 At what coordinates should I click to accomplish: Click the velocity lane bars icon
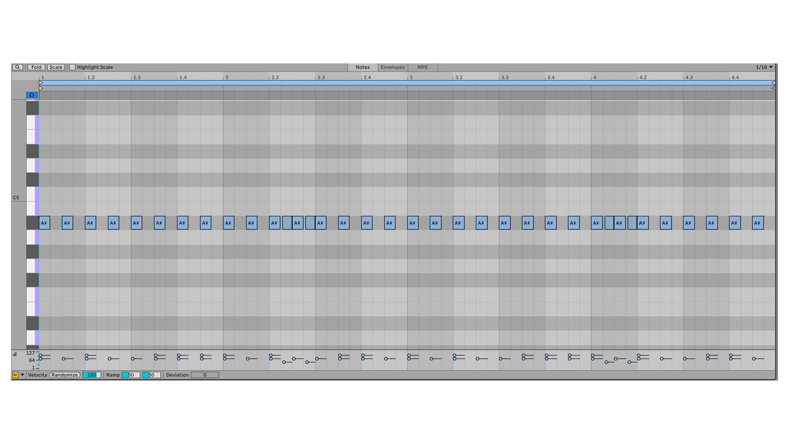15,354
